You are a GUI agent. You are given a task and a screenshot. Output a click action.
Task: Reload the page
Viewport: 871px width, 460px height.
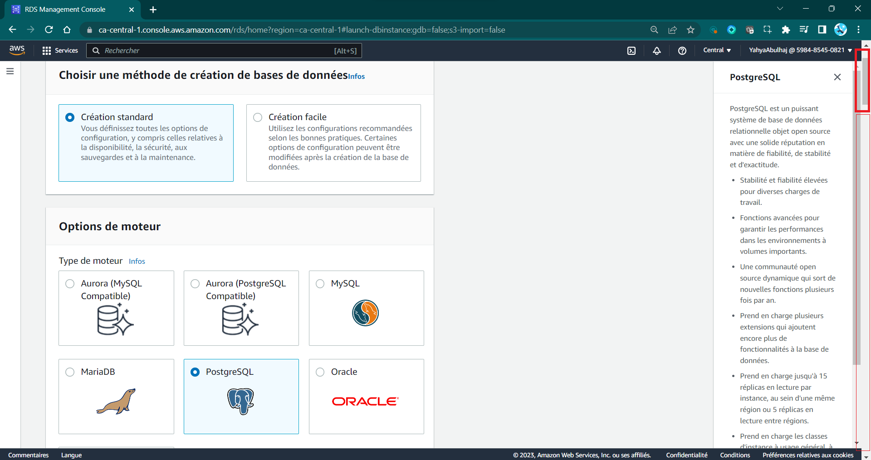[x=49, y=29]
